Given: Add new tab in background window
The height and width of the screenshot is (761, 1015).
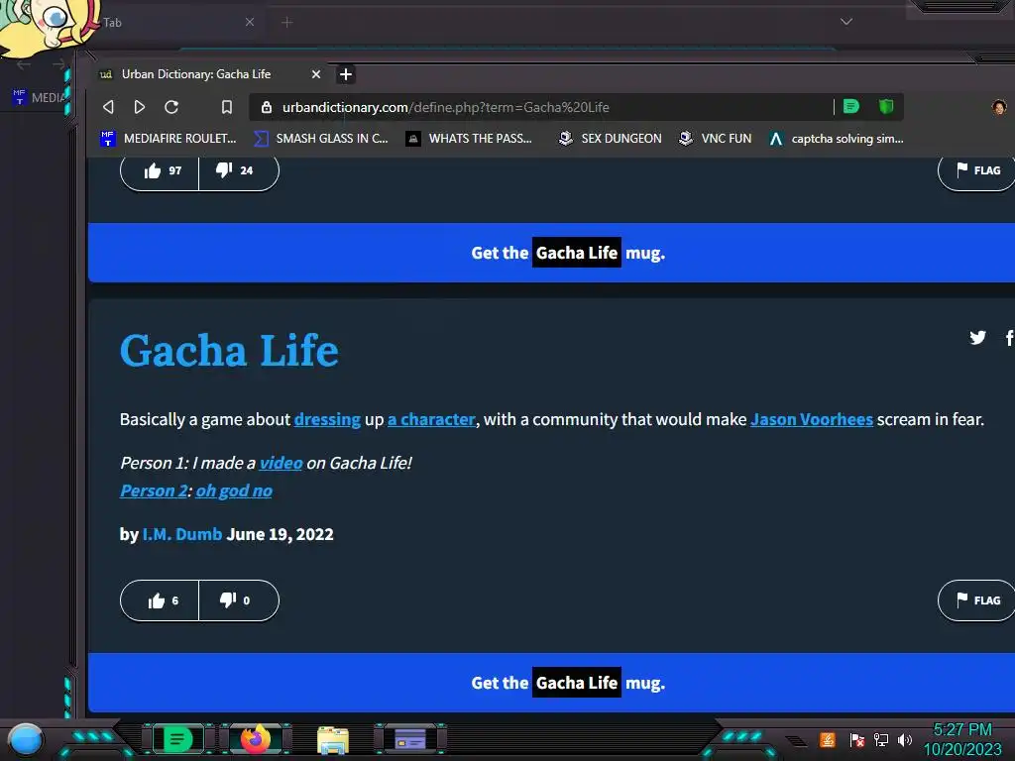Looking at the screenshot, I should pos(286,22).
